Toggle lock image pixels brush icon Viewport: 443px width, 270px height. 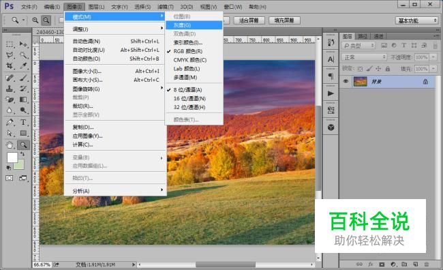coord(369,69)
